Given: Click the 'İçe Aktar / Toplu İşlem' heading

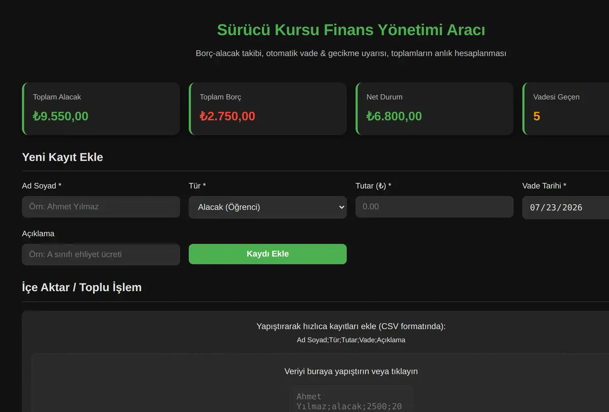Looking at the screenshot, I should pyautogui.click(x=82, y=288).
